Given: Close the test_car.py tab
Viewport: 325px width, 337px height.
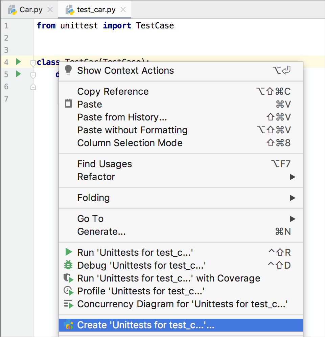Looking at the screenshot, I should (x=123, y=9).
